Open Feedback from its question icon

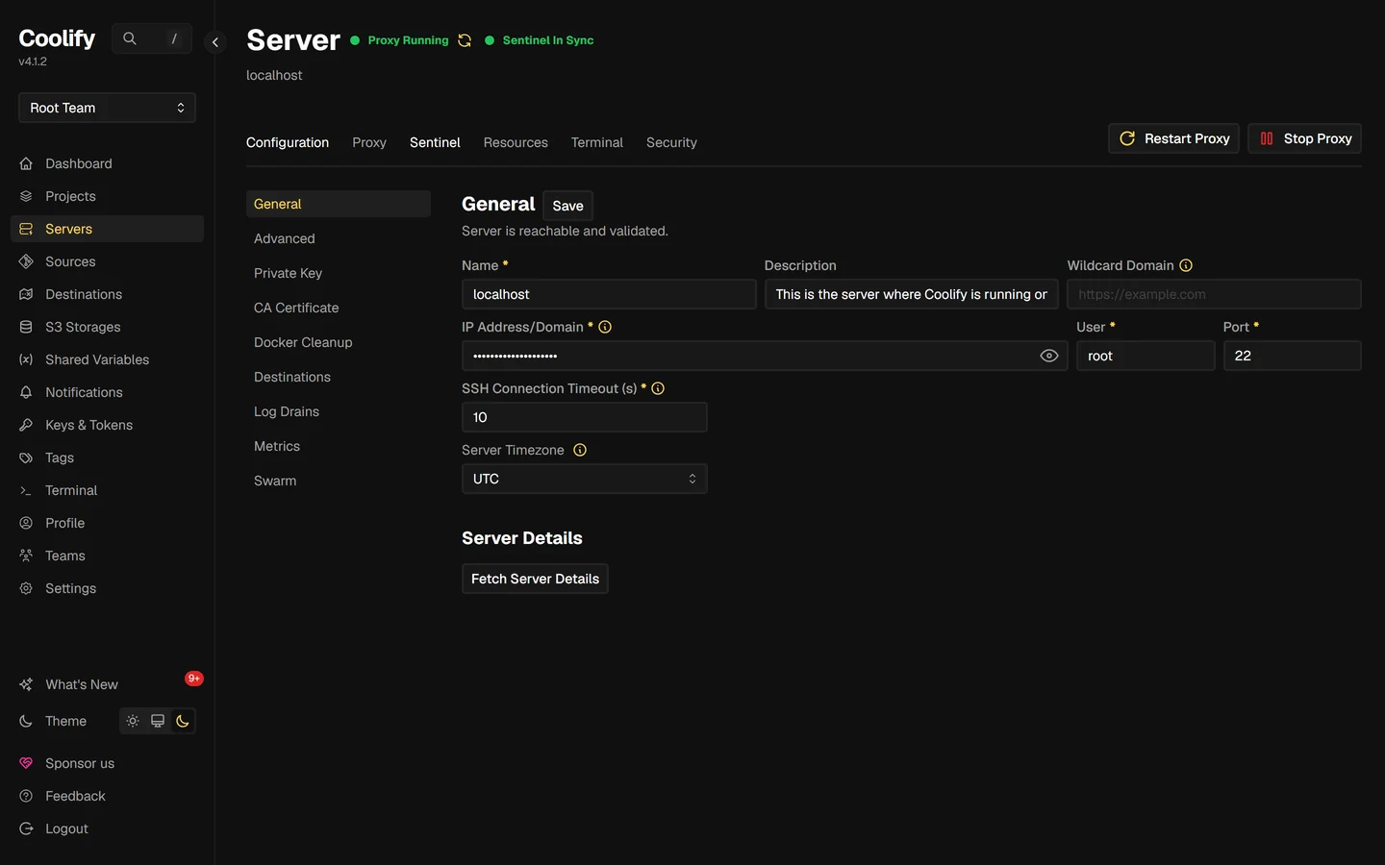pyautogui.click(x=26, y=796)
